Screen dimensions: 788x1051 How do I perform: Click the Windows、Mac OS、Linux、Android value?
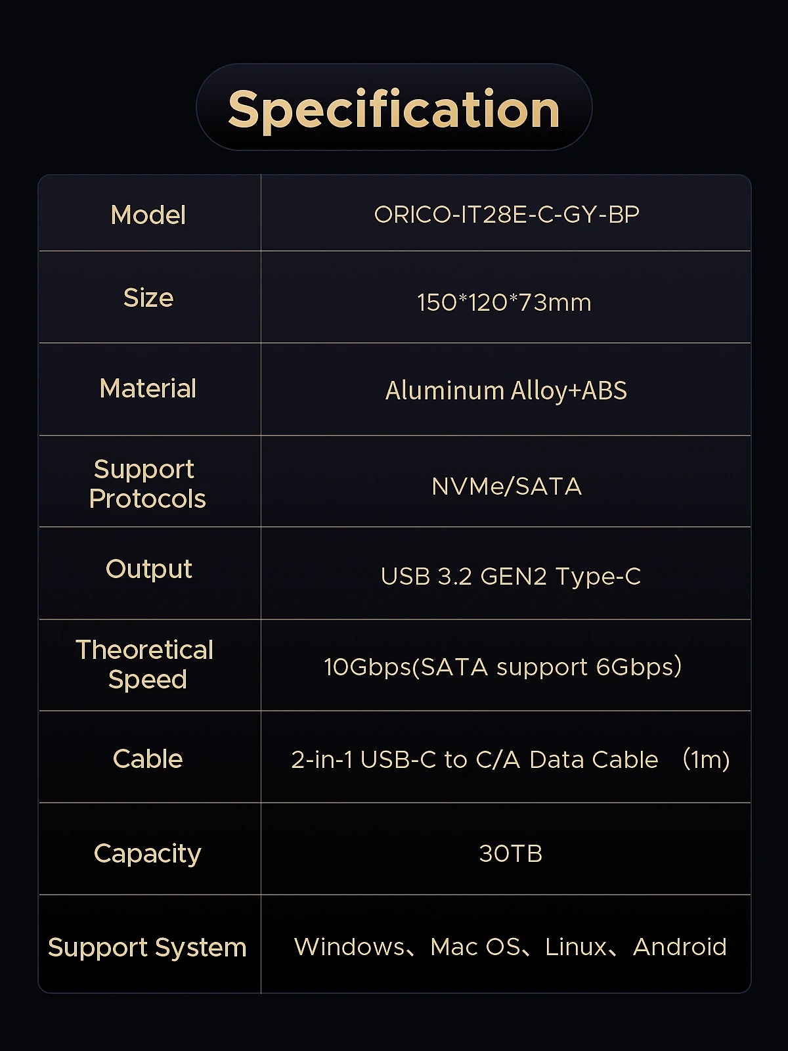point(510,947)
